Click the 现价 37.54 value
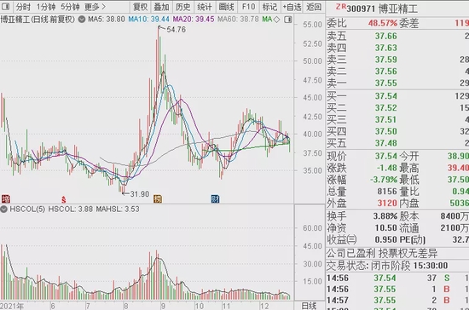 385,156
